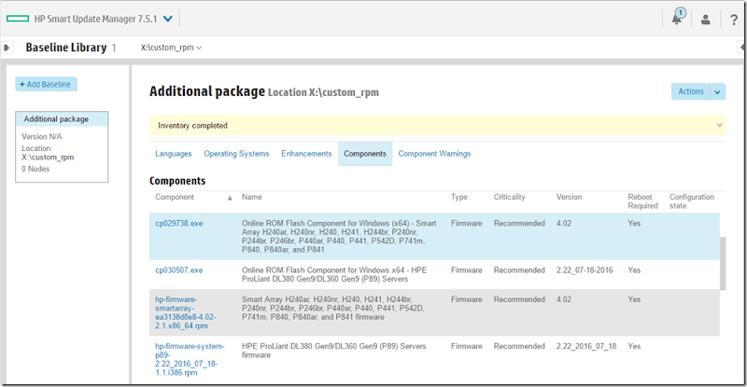
Task: Switch to the Operating Systems tab
Action: (x=236, y=154)
